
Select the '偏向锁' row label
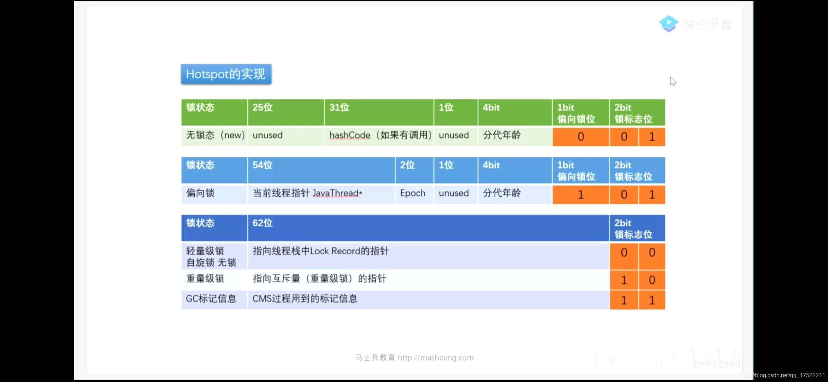(214, 194)
